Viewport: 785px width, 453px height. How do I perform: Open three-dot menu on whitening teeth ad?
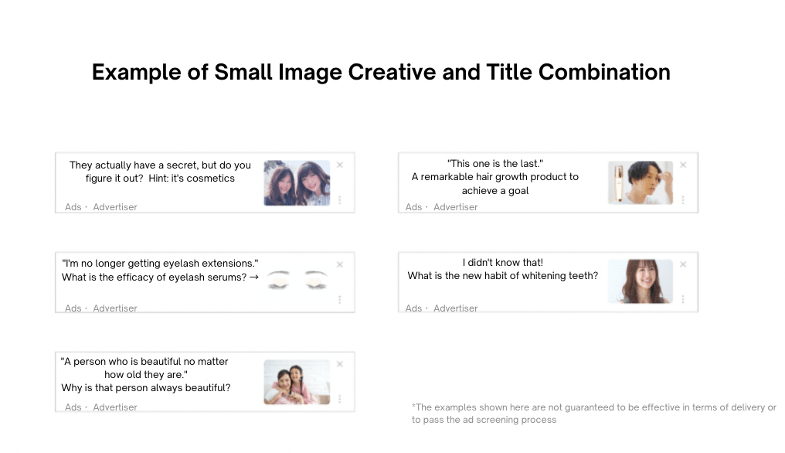(683, 299)
